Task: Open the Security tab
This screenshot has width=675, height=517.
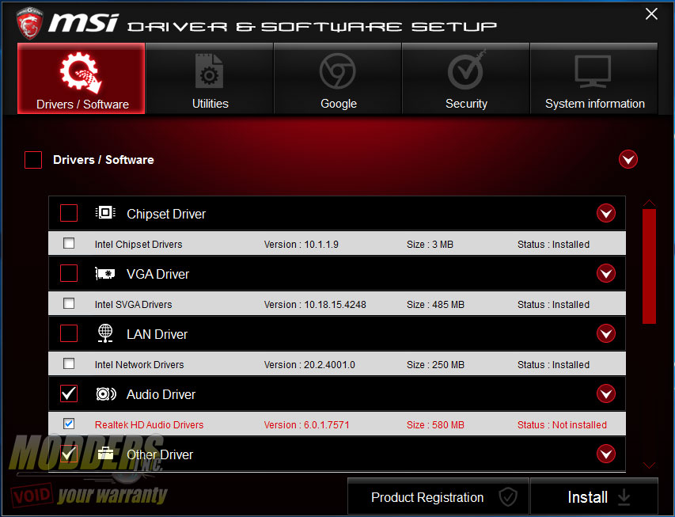Action: coord(466,78)
